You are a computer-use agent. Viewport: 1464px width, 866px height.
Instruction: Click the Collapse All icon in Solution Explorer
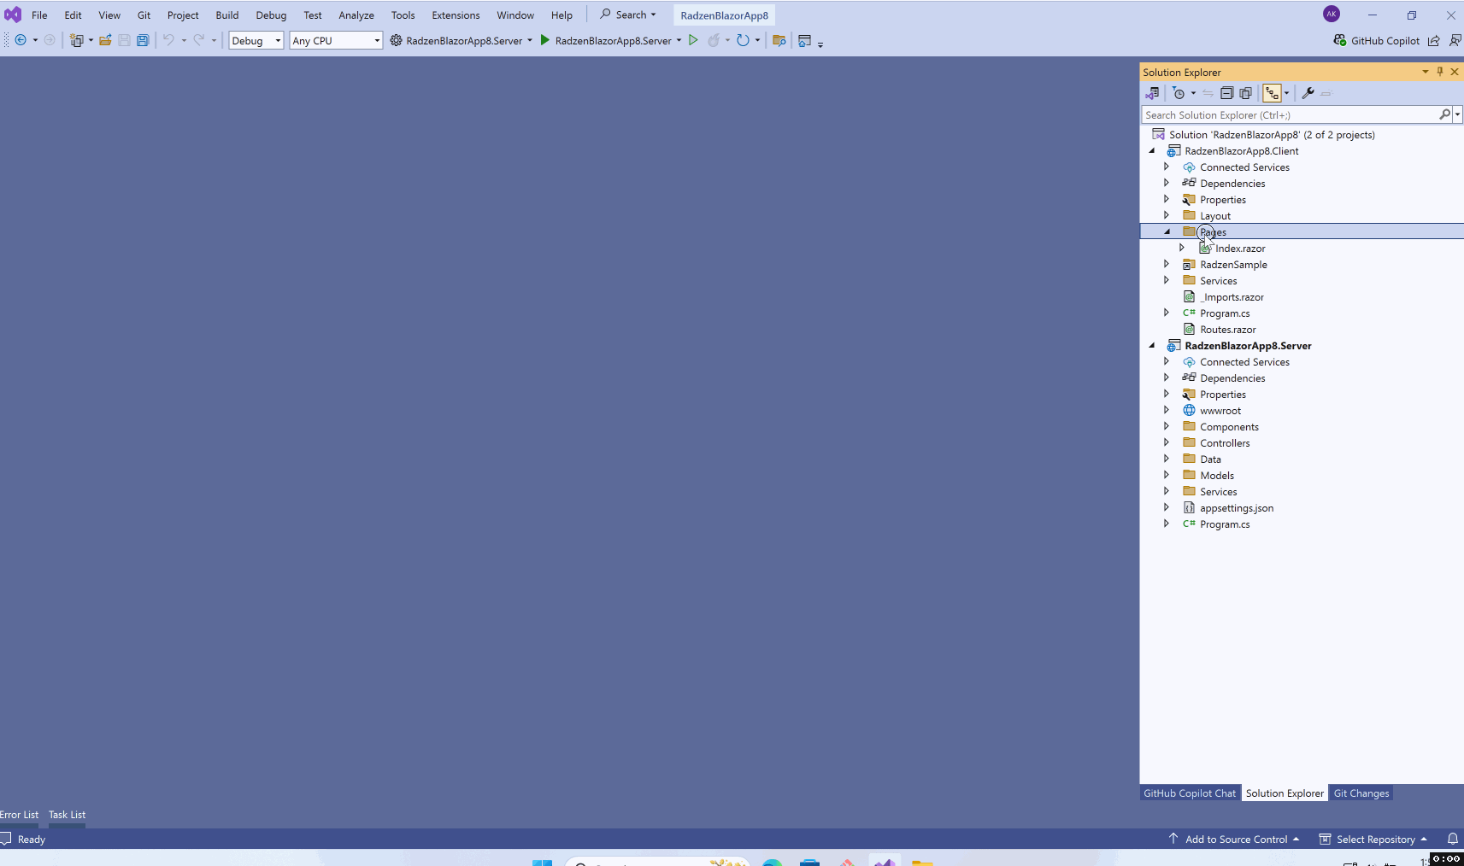pyautogui.click(x=1226, y=93)
